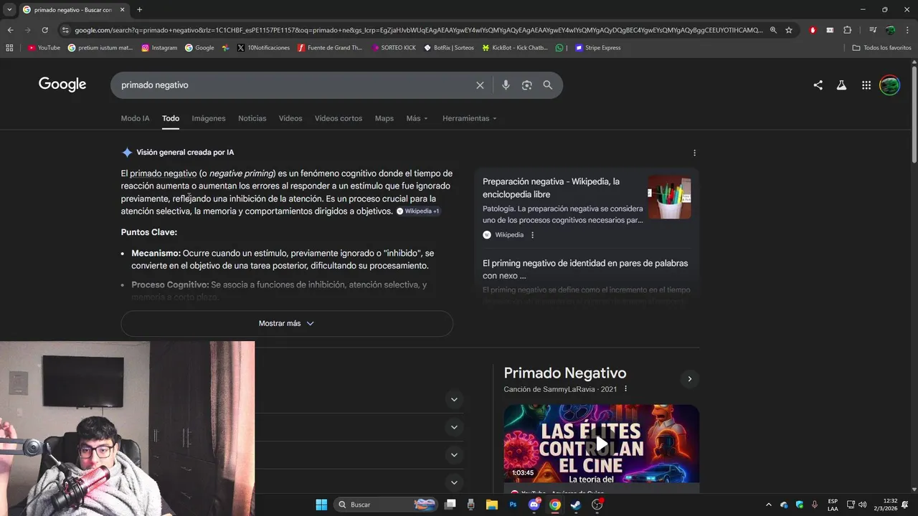Open Task View on the taskbar
The height and width of the screenshot is (516, 918).
(450, 505)
